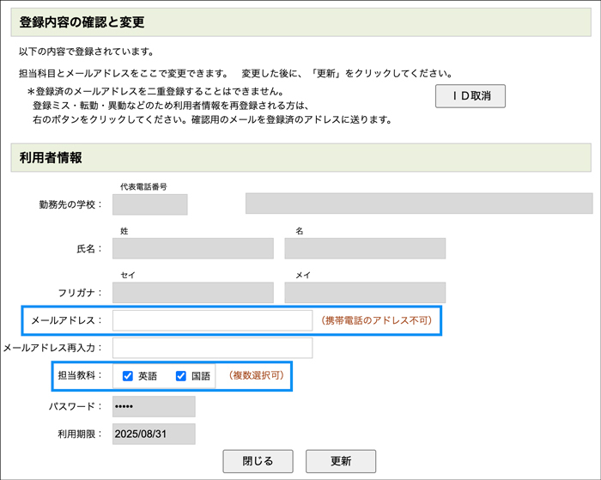The height and width of the screenshot is (480, 601).
Task: Select the セイ furigana field
Action: 193,293
